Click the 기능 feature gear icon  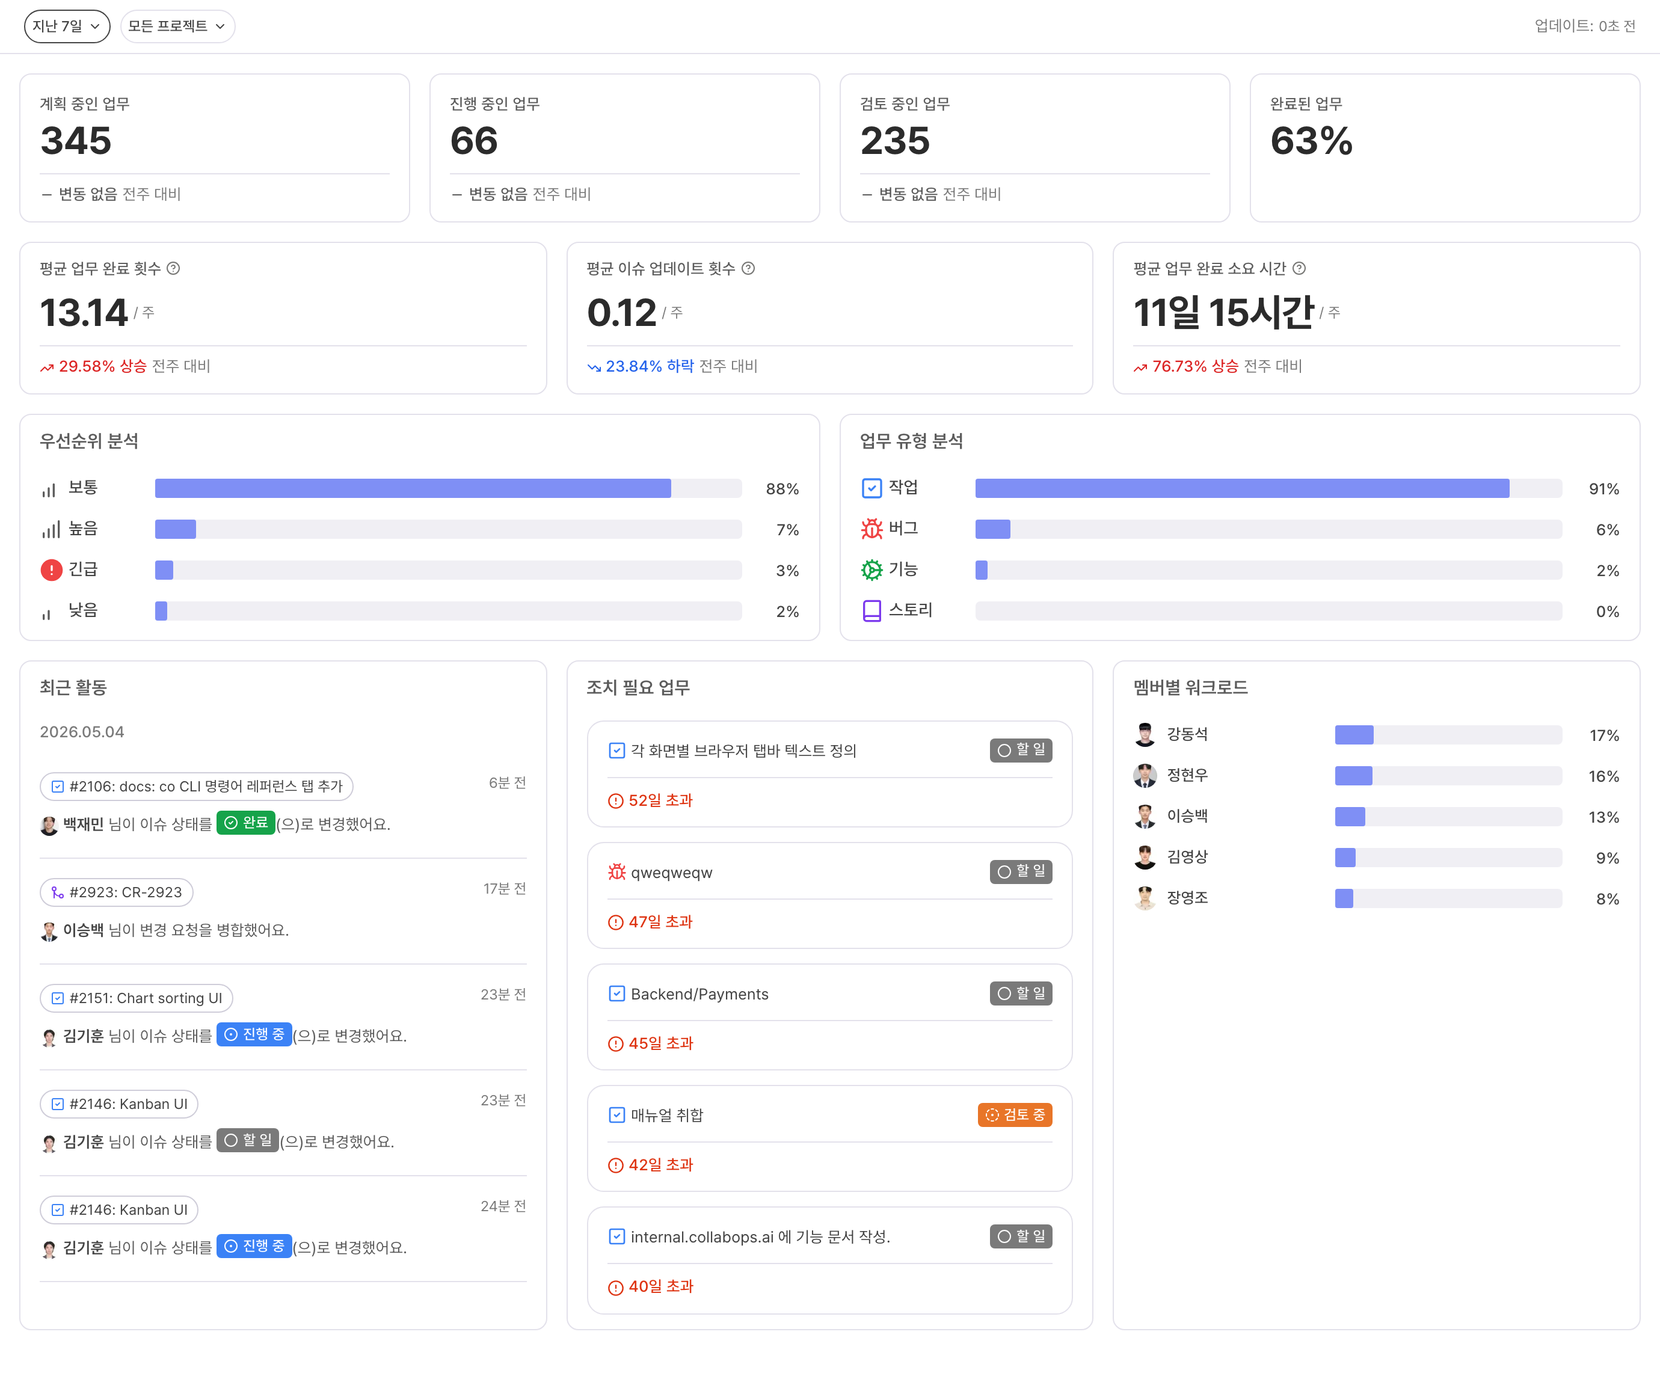click(871, 570)
